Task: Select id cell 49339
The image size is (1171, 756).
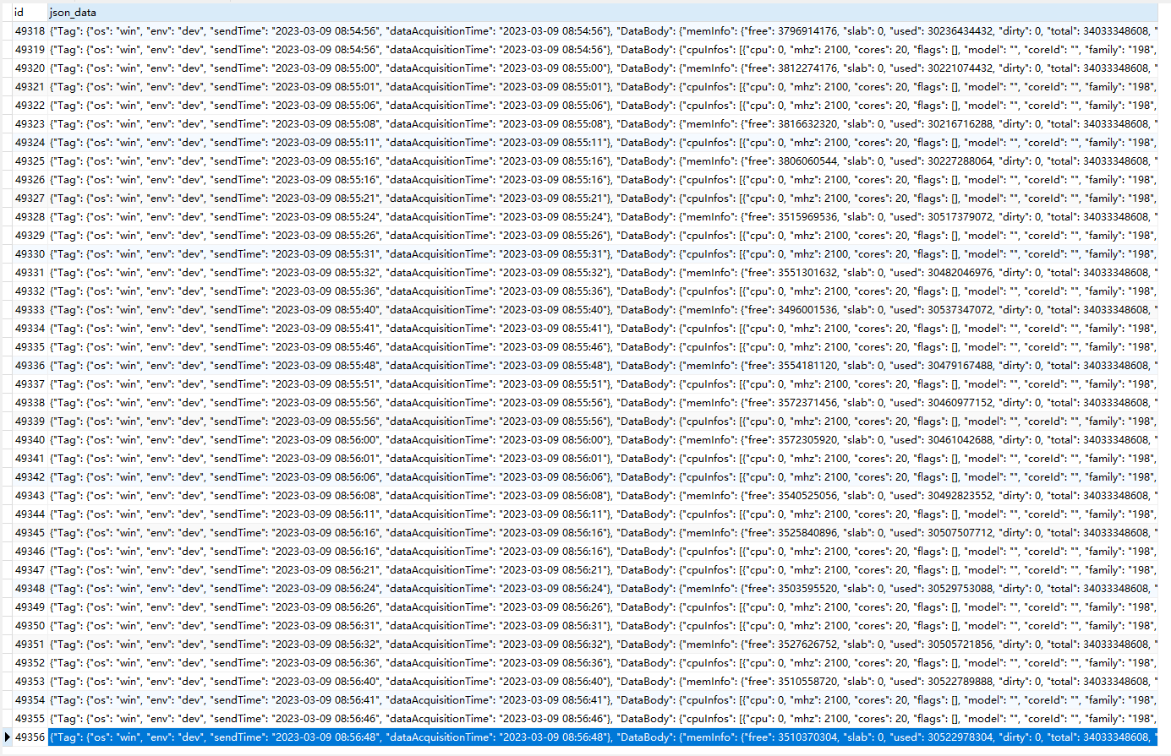Action: click(x=30, y=422)
